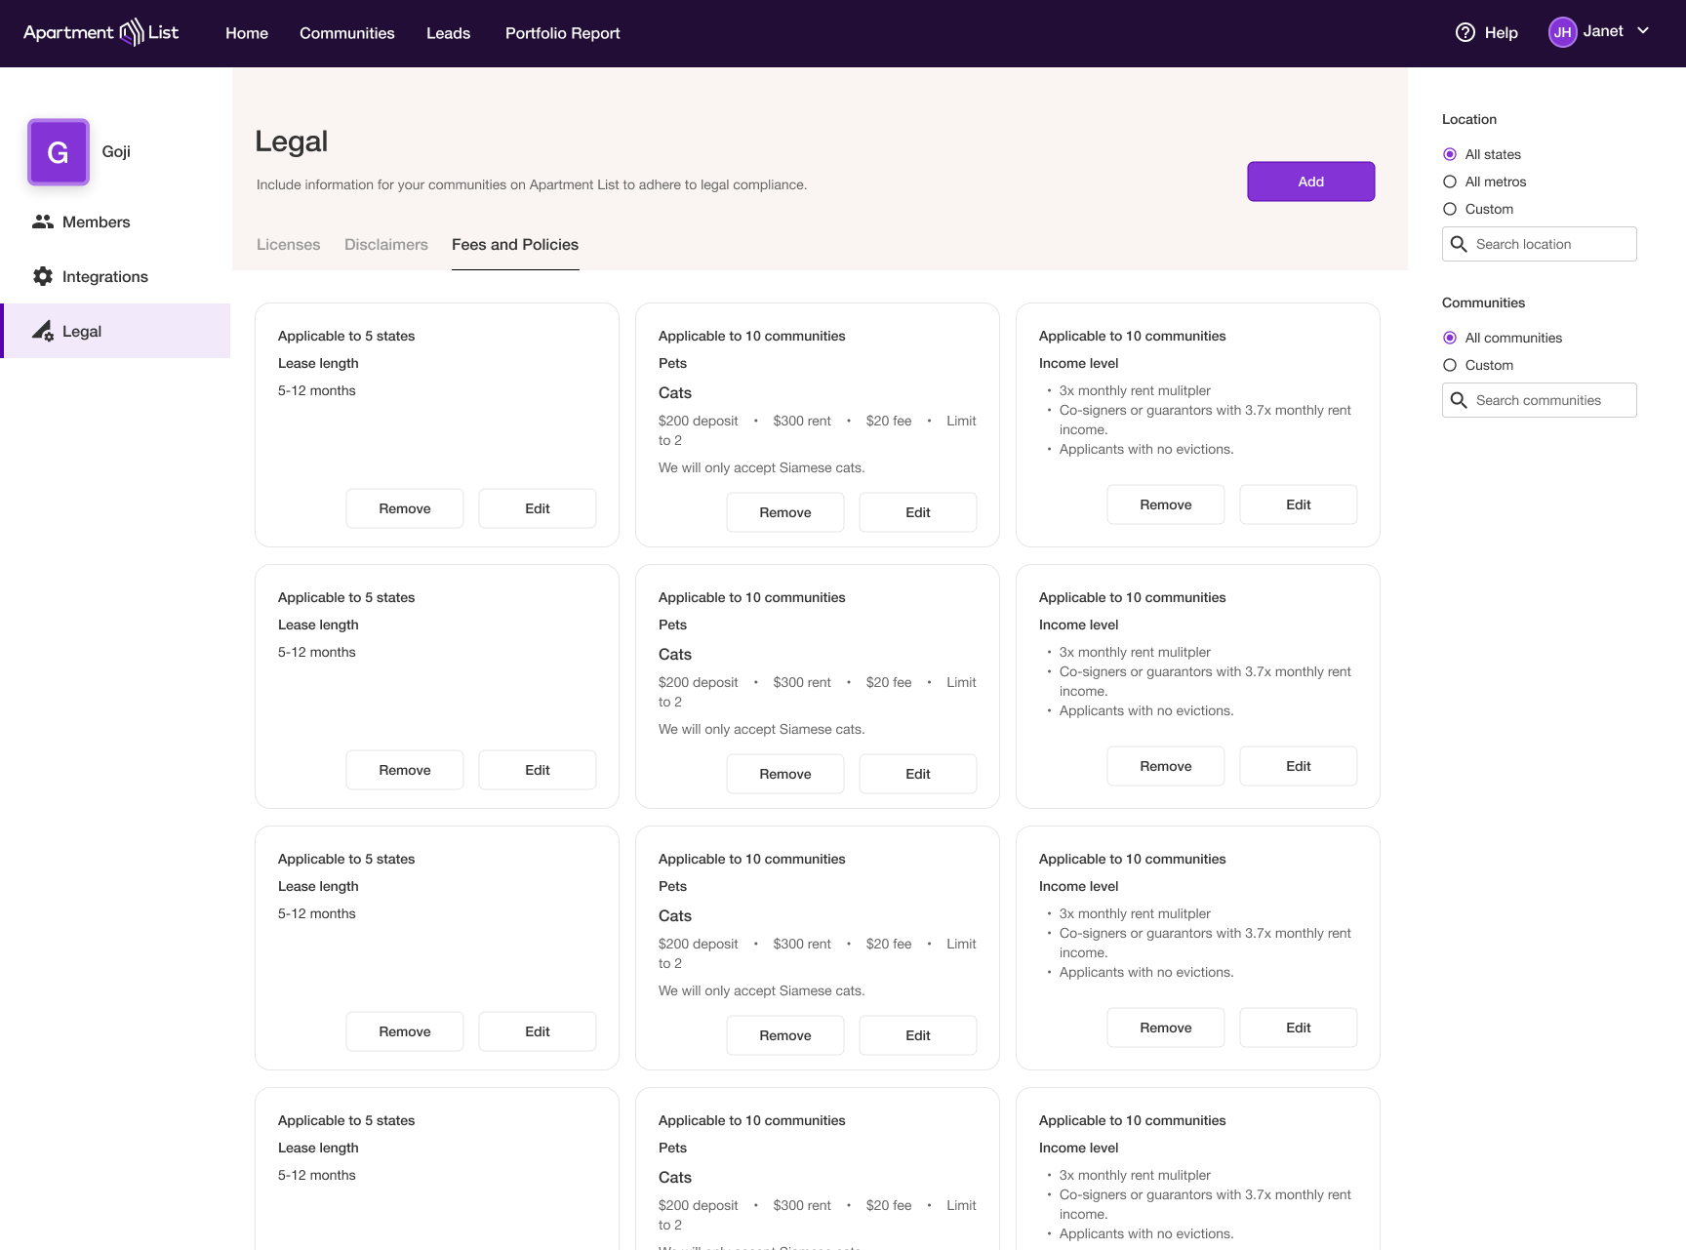The width and height of the screenshot is (1686, 1250).
Task: Edit the second-row Income level card
Action: pos(1299,766)
